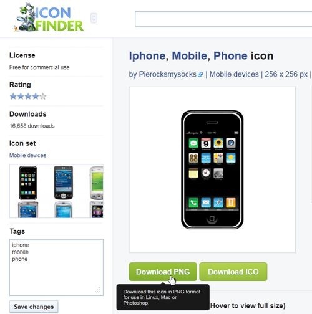This screenshot has height=314, width=312.
Task: Click the Download ICO button
Action: 233,272
